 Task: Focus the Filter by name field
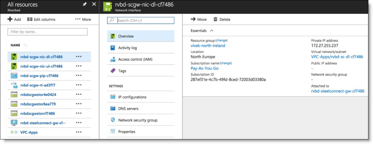click(48, 32)
